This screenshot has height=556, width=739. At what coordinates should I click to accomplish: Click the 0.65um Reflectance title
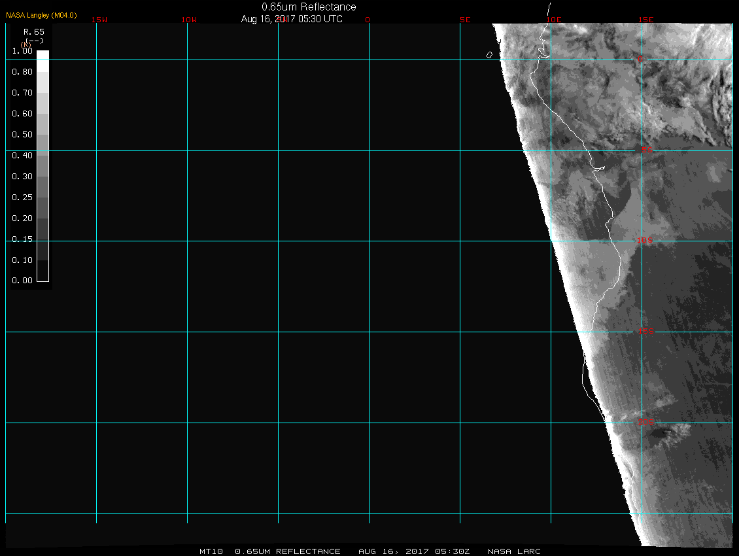[x=309, y=7]
